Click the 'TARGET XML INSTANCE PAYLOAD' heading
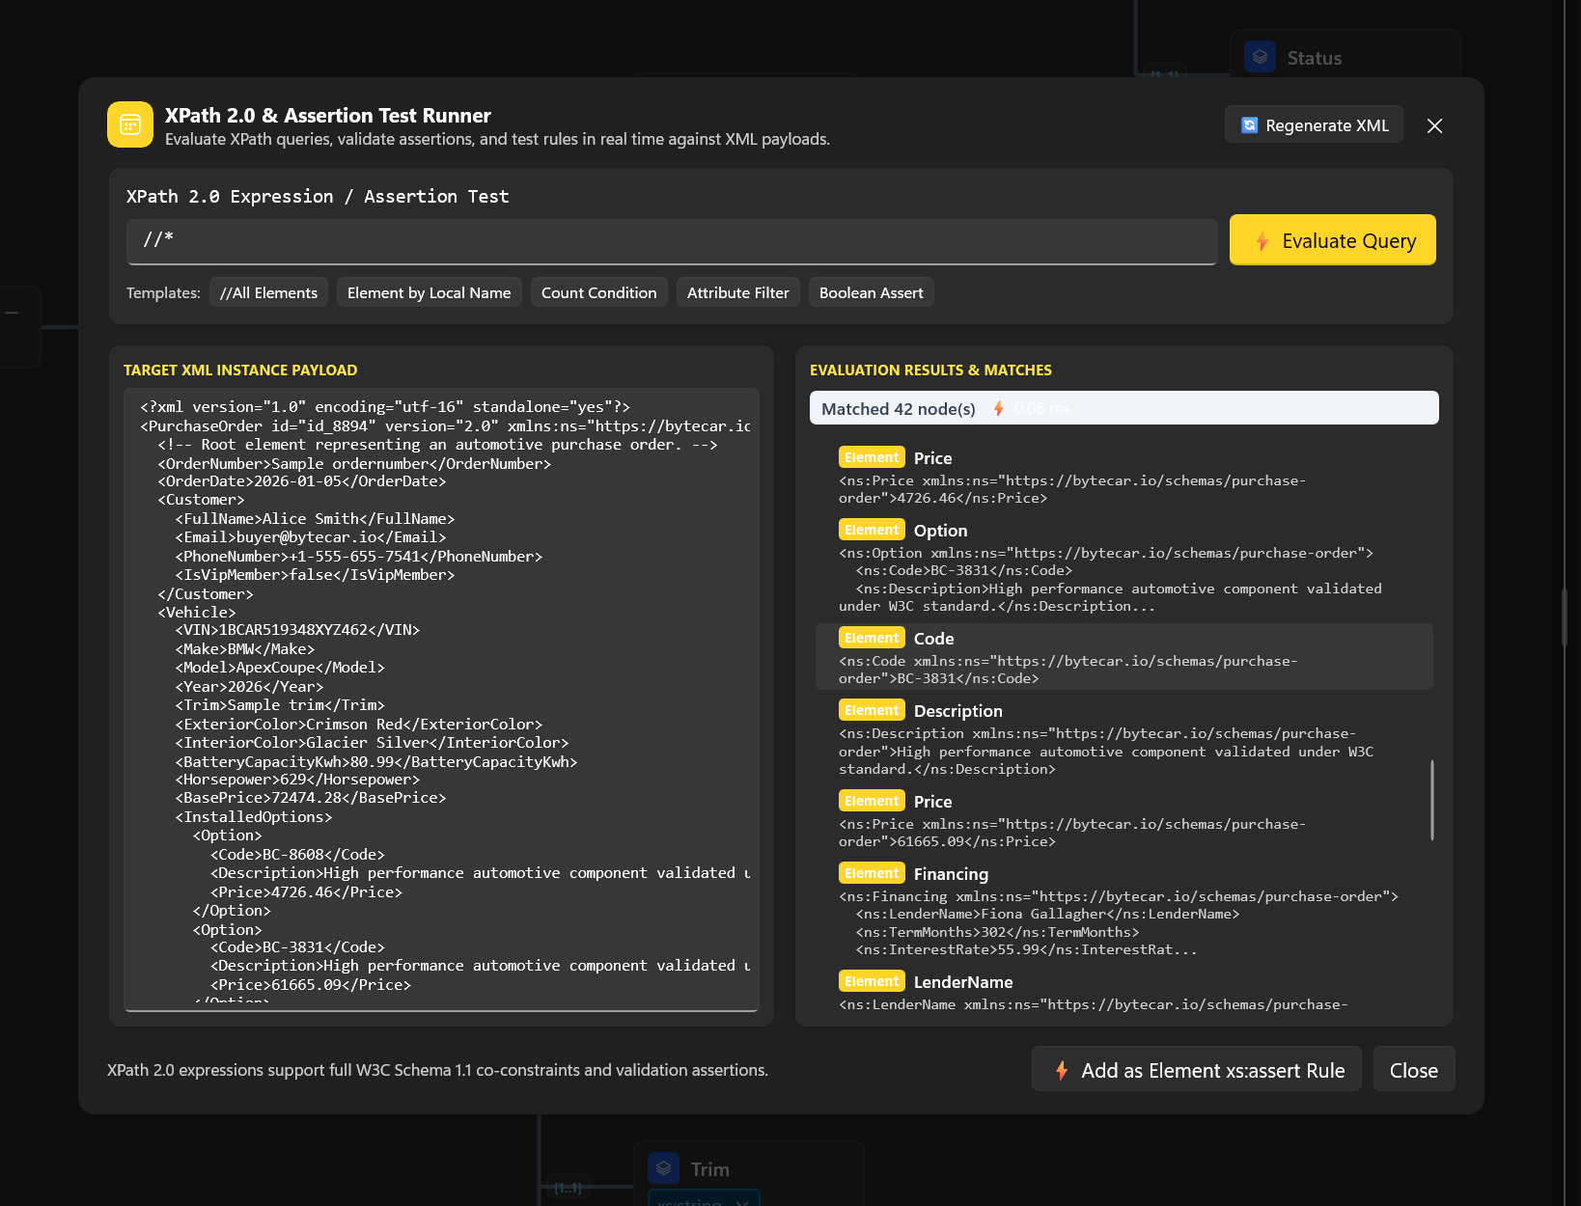Image resolution: width=1581 pixels, height=1206 pixels. coord(240,370)
